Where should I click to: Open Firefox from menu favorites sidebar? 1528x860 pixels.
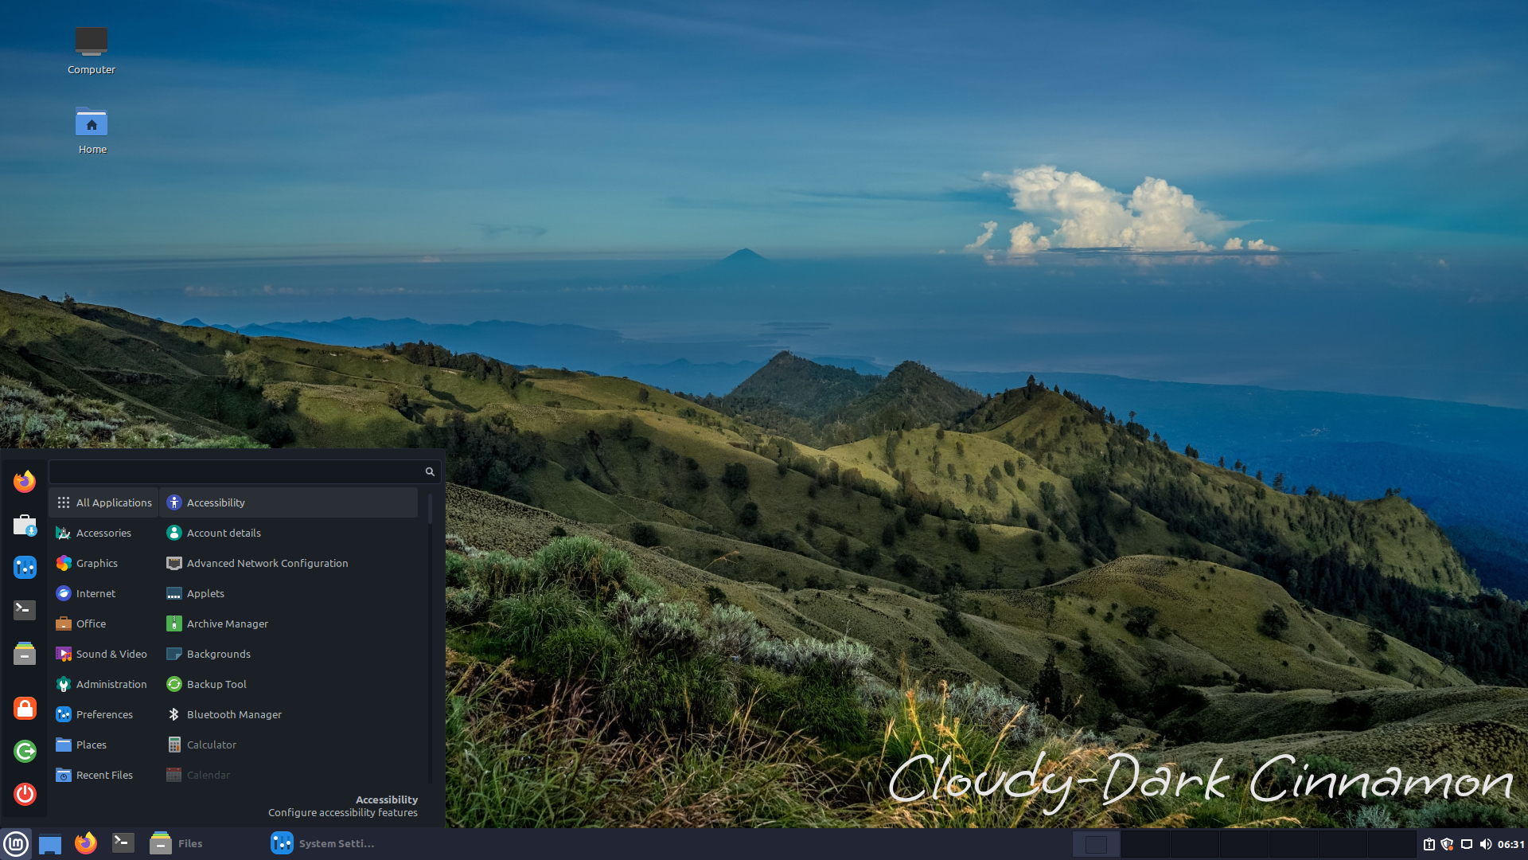click(25, 481)
